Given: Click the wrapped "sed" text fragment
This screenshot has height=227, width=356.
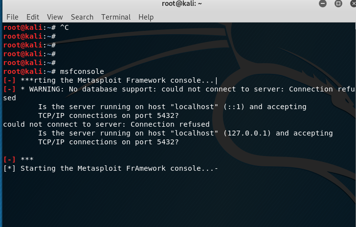Looking at the screenshot, I should click(x=9, y=98).
